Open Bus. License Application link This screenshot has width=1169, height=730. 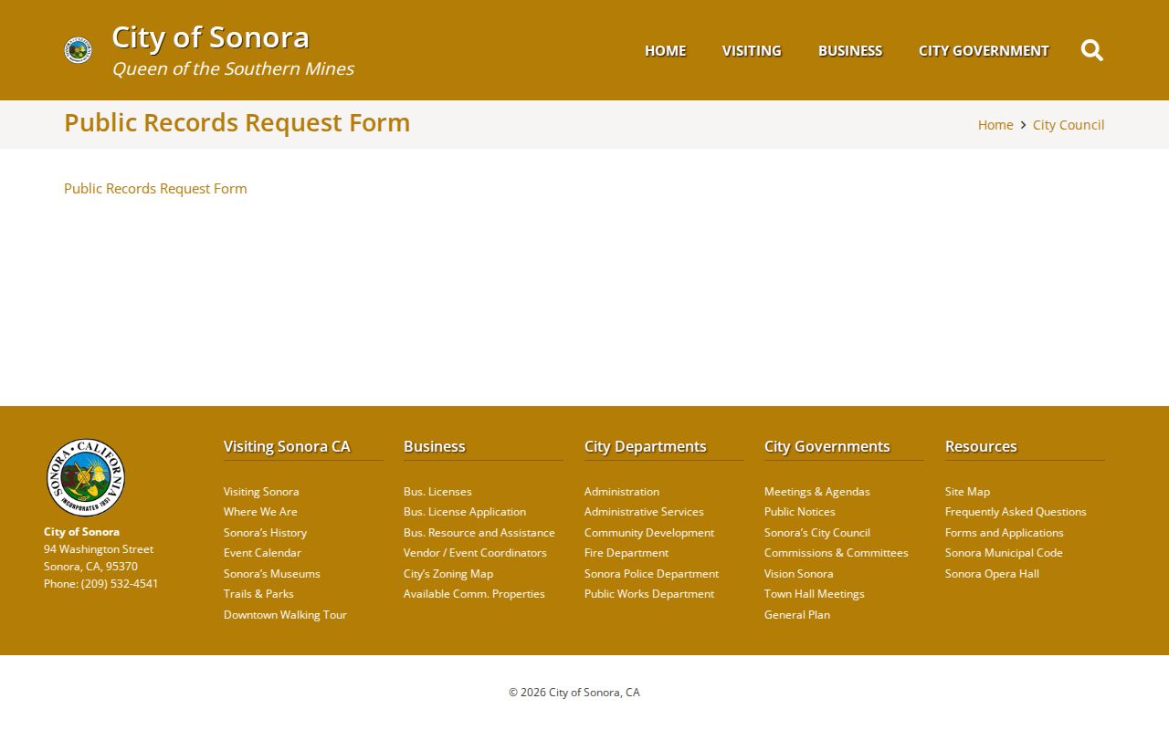click(x=465, y=512)
